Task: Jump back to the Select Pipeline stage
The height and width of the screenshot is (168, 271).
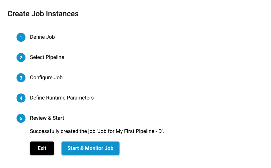Action: click(47, 57)
